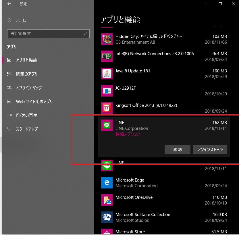Click the アプリと機能 list icon

tap(9, 60)
